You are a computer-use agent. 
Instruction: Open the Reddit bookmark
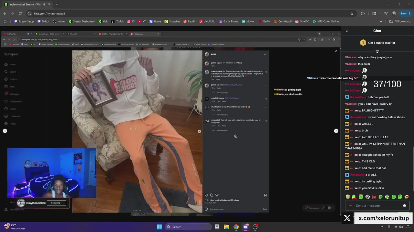coord(190,22)
